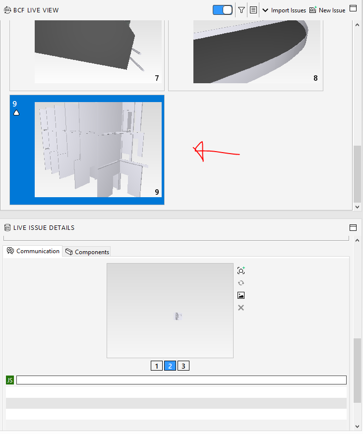This screenshot has height=434, width=363.
Task: Click the priority triangle icon on issue 9
Action: 16,112
